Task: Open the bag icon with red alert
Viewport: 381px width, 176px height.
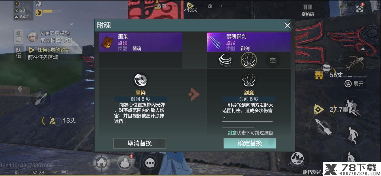Action: tap(125, 163)
